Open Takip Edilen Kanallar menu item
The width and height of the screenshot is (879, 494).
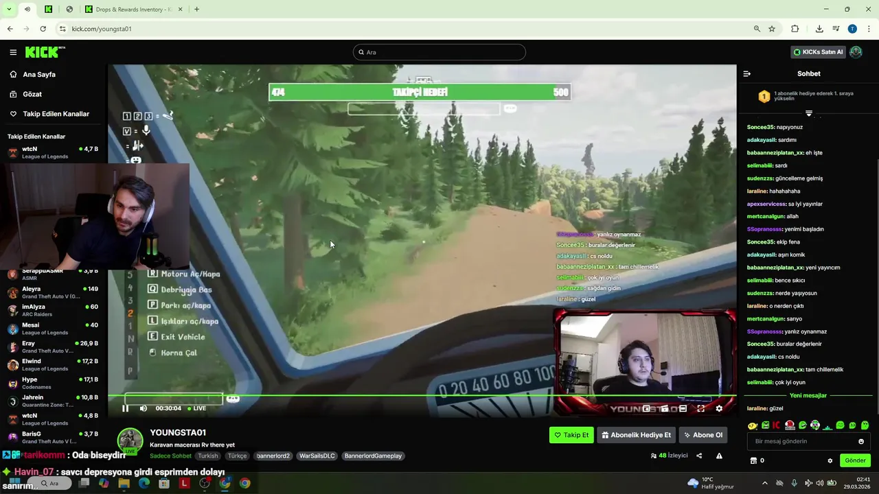[49, 114]
